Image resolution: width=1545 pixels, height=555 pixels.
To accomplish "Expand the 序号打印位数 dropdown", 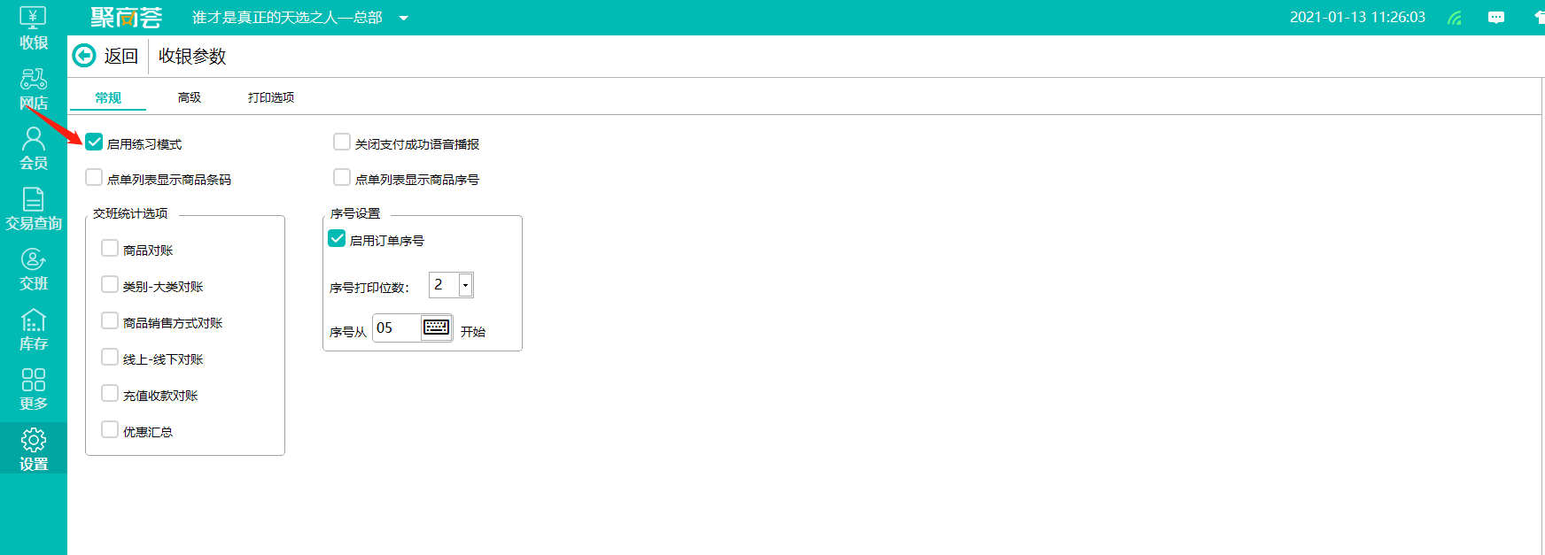I will [465, 285].
